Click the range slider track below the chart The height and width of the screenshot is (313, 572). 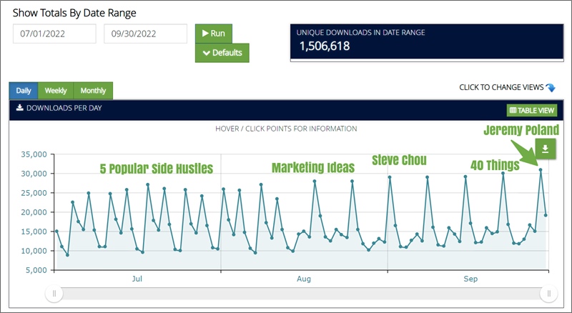301,293
